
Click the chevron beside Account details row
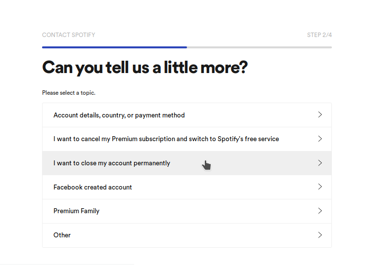tap(320, 114)
